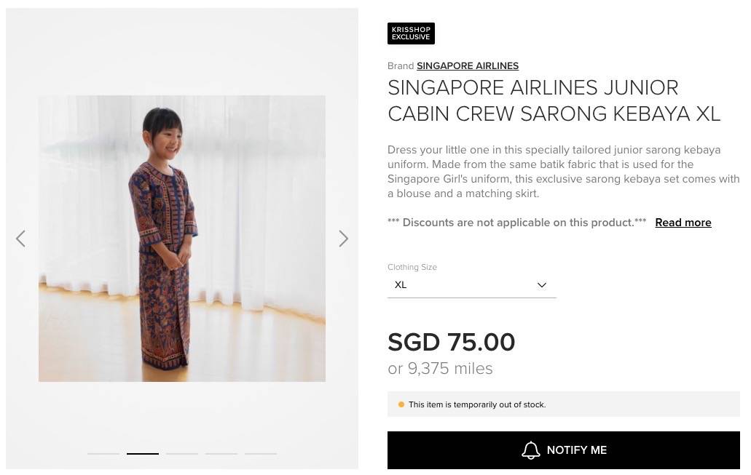
Task: Expand the Clothing Size chevron arrow
Action: point(541,285)
